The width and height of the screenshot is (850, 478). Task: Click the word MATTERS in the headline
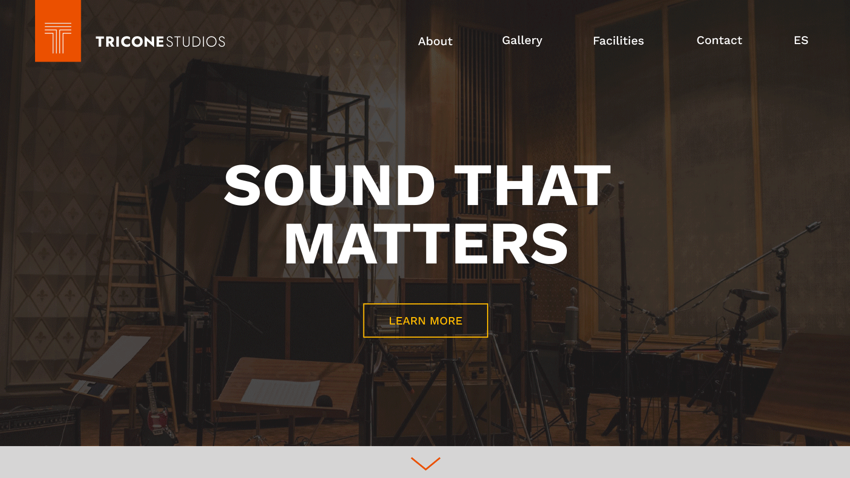pyautogui.click(x=427, y=244)
